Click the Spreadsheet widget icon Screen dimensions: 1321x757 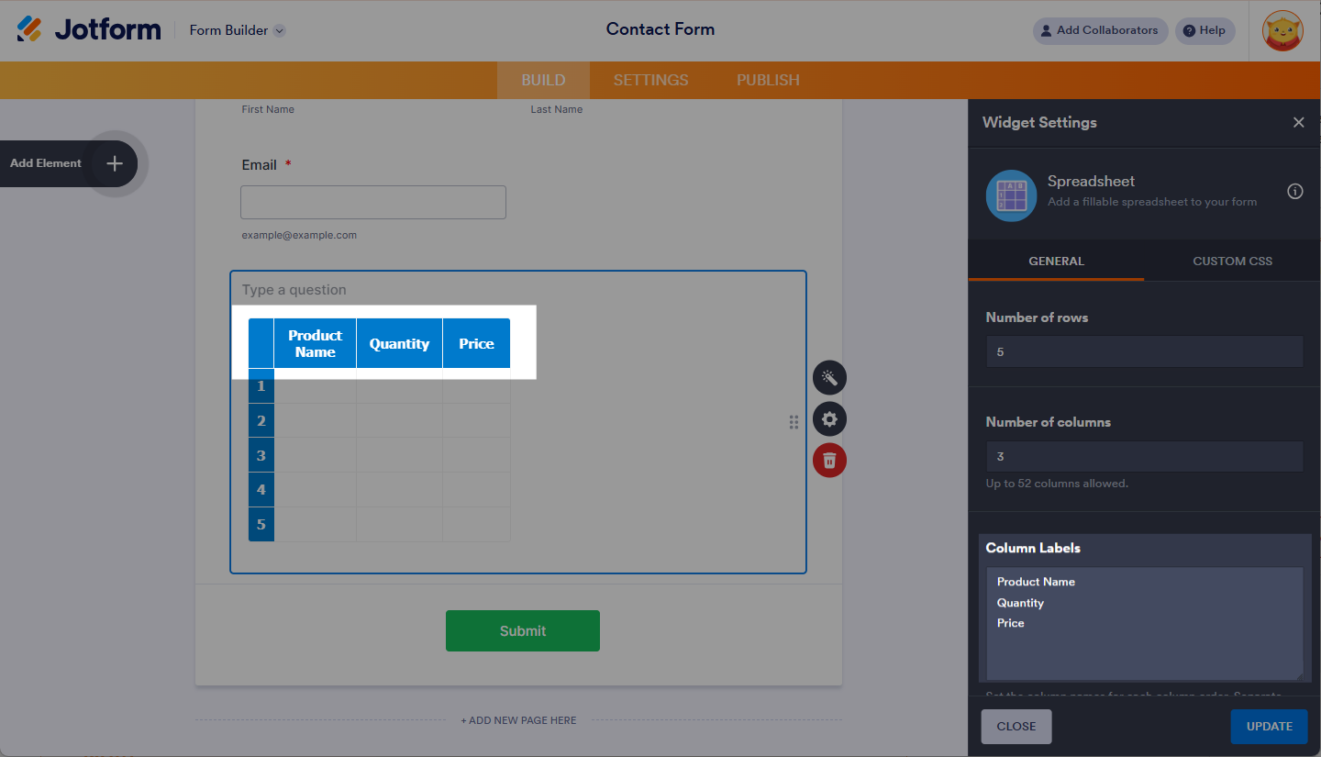coord(1011,195)
